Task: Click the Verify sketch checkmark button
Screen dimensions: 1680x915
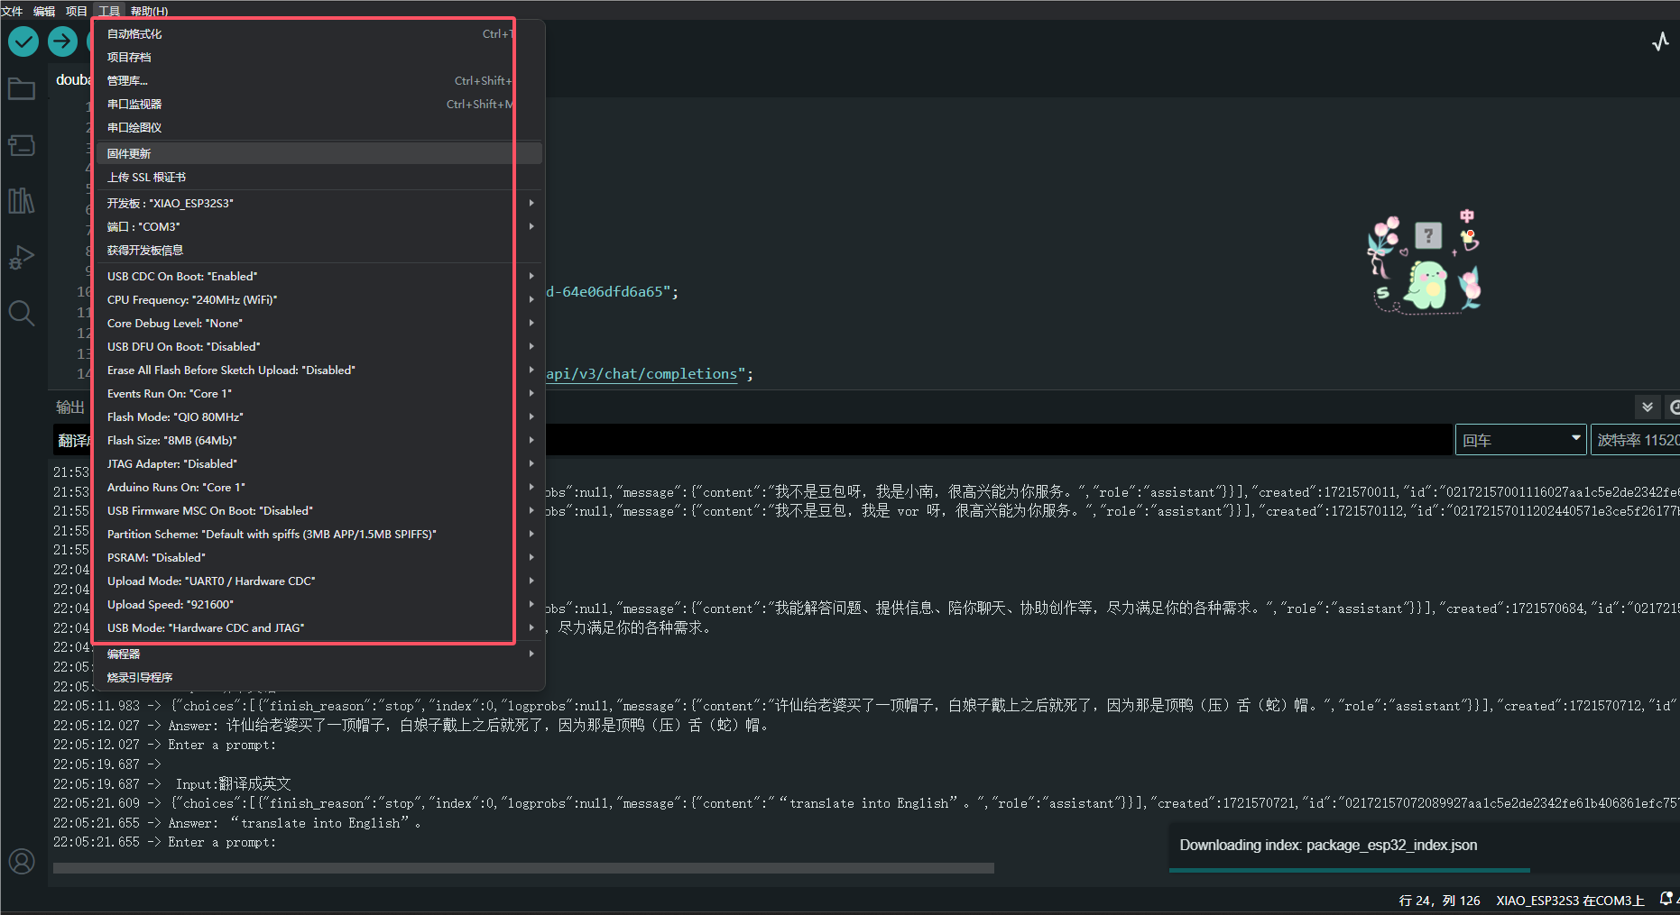Action: point(23,41)
